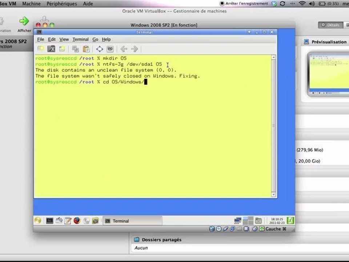349x262 pixels.
Task: Click the shared folders VM status icon
Action: tap(239, 229)
